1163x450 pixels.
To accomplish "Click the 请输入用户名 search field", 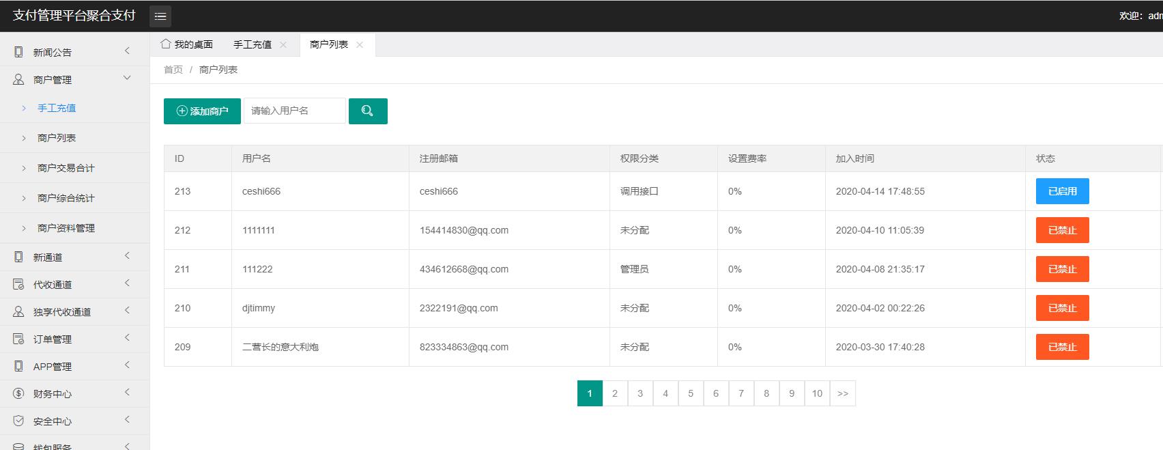I will [x=294, y=111].
